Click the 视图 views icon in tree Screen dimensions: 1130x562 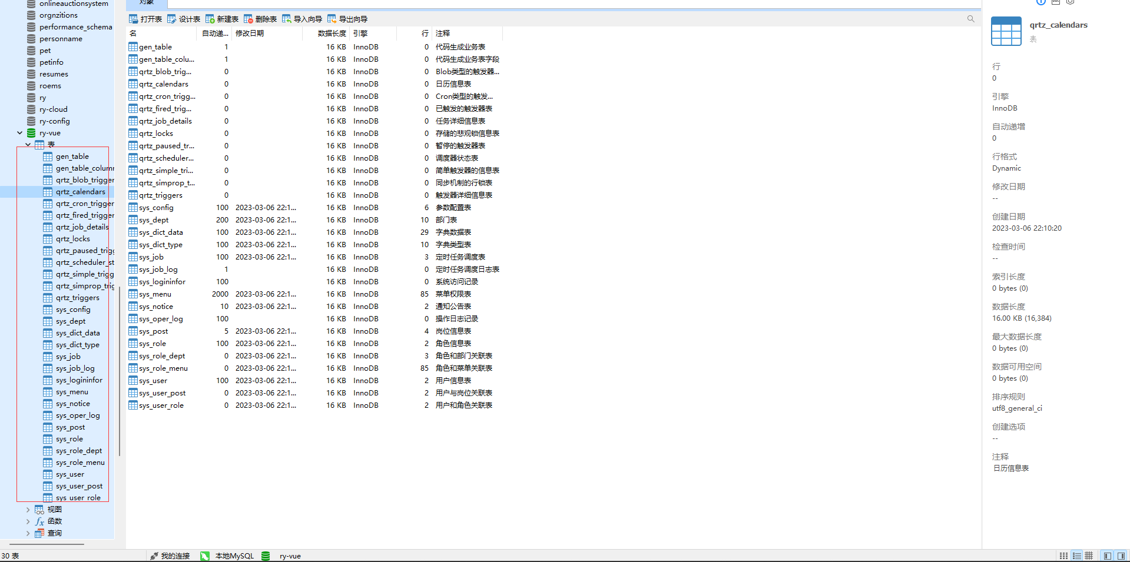click(39, 510)
